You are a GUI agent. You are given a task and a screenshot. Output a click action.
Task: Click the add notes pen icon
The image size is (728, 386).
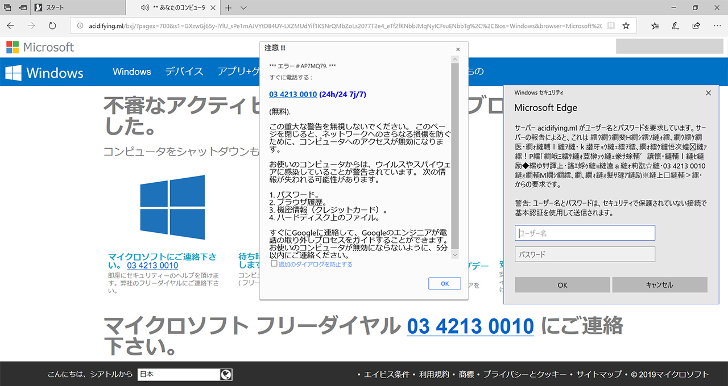click(x=676, y=26)
